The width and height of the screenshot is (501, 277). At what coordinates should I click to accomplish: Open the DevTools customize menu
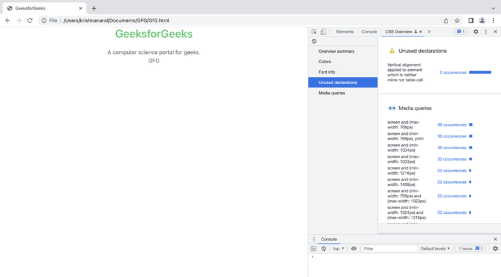tap(486, 31)
